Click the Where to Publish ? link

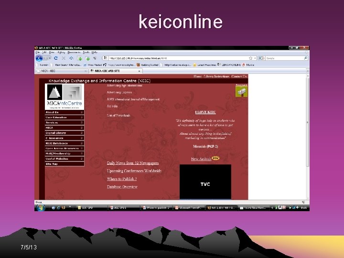click(122, 179)
